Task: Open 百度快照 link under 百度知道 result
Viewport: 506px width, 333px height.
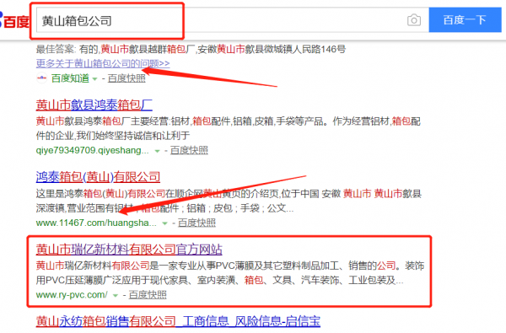Action: [x=126, y=78]
